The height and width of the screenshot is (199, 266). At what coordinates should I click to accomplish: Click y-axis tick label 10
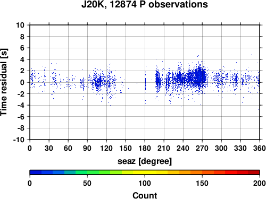pyautogui.click(x=20, y=25)
